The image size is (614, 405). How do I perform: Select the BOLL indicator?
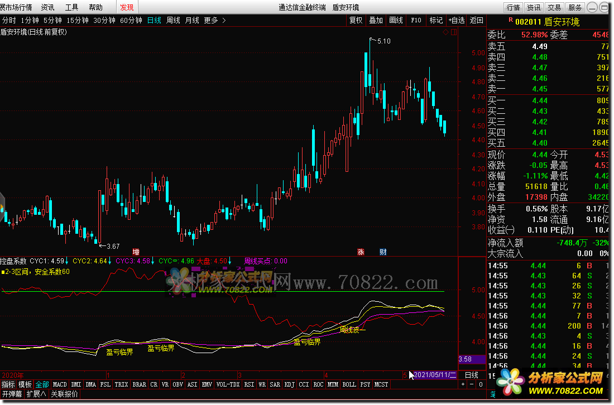(x=349, y=384)
